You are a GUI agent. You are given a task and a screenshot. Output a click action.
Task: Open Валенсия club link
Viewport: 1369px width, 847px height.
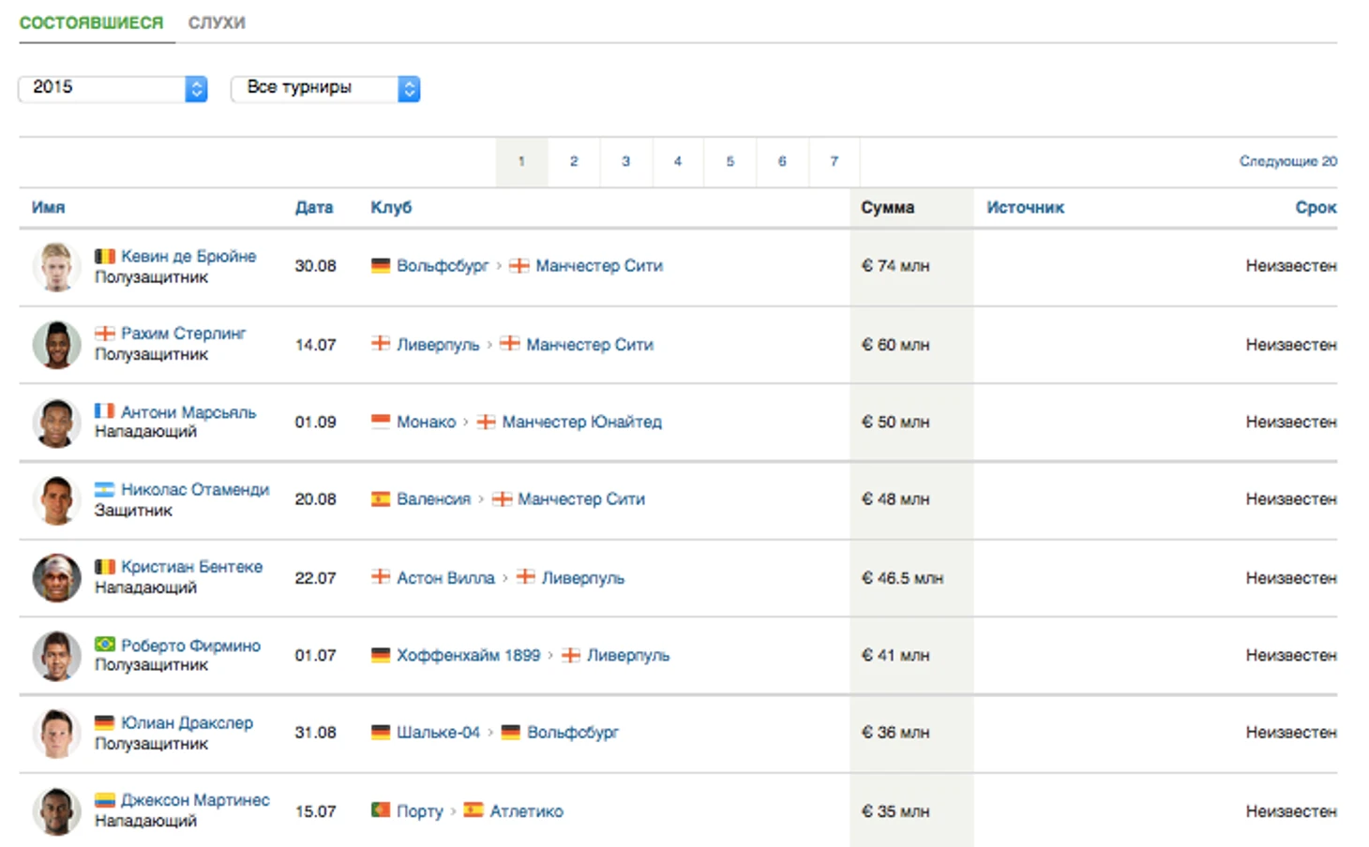point(434,499)
